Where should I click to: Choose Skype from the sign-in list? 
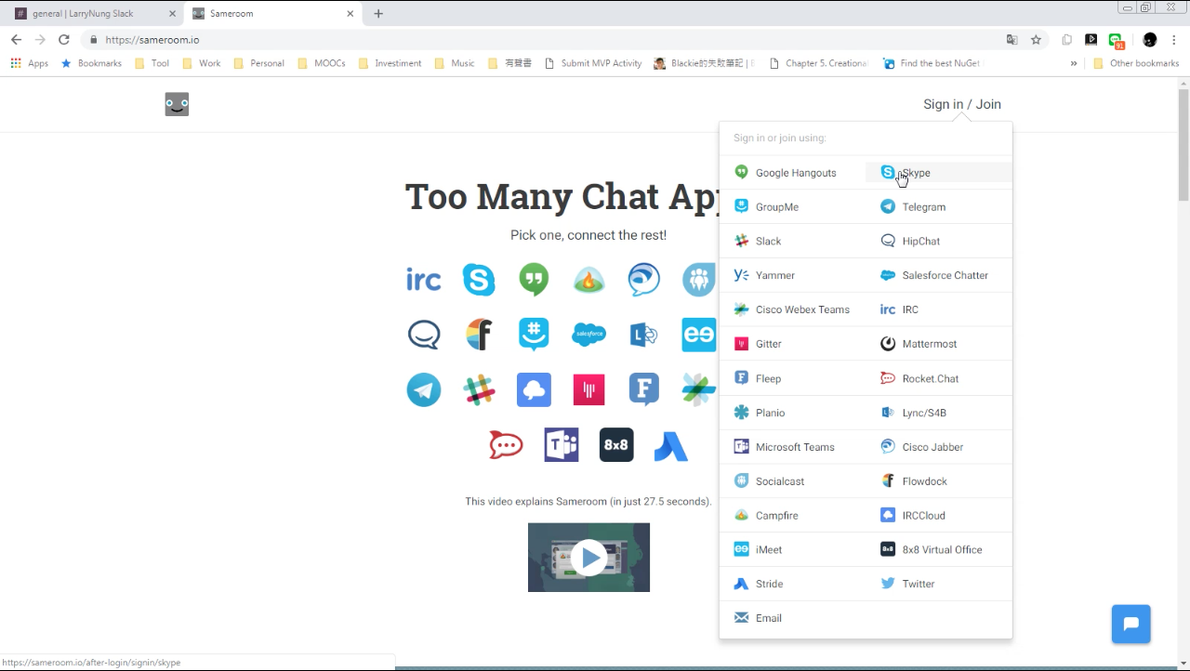pos(939,173)
